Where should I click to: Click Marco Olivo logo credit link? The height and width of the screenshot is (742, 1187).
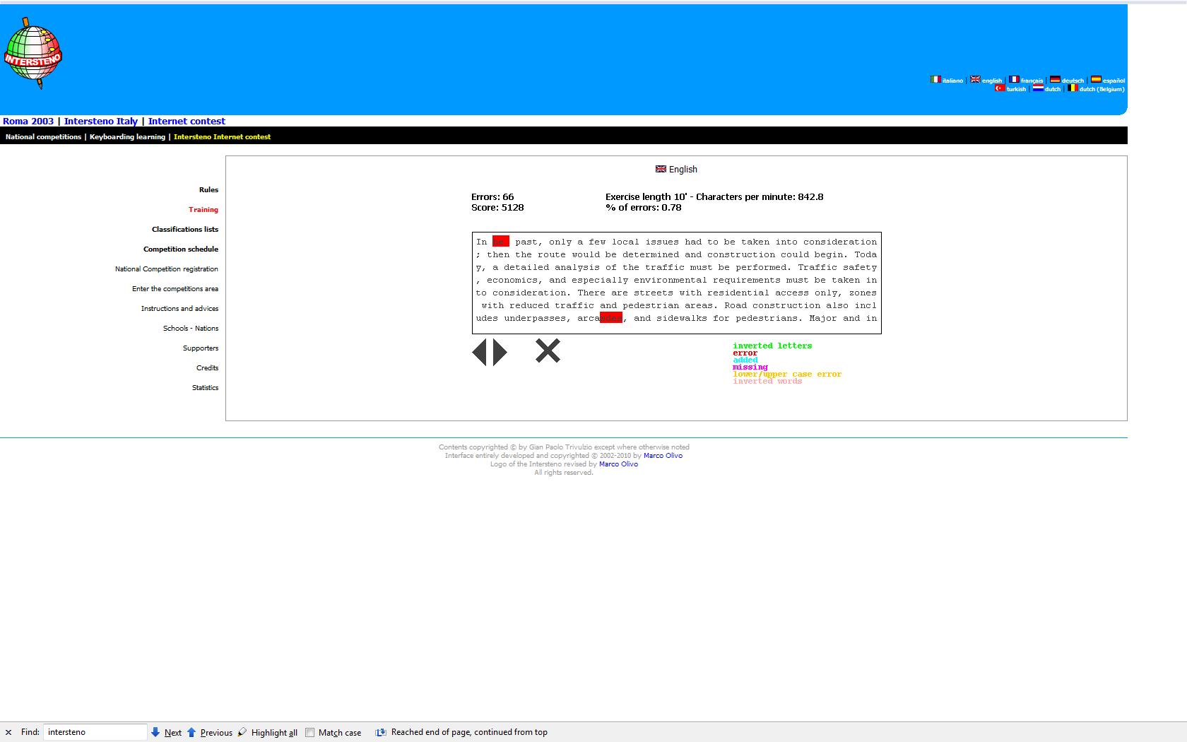(x=618, y=464)
